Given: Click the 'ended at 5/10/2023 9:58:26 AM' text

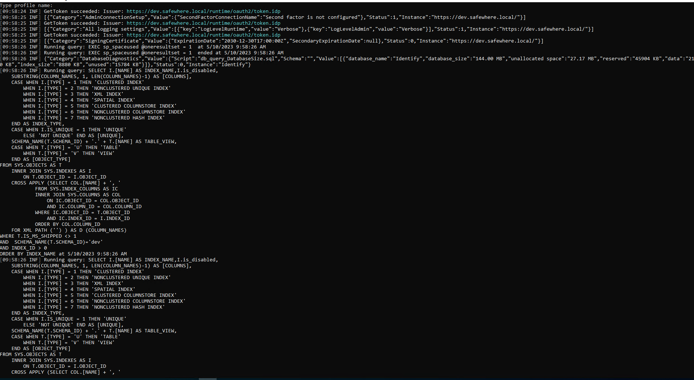Looking at the screenshot, I should (241, 53).
